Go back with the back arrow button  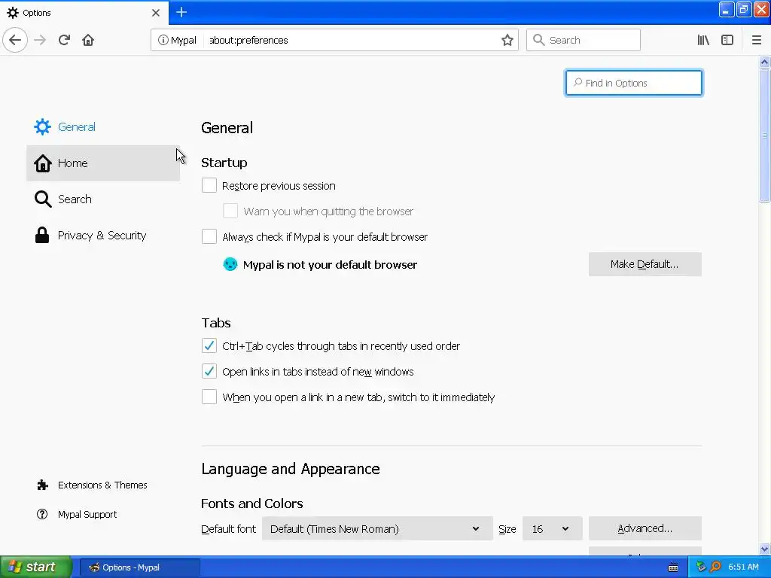pyautogui.click(x=15, y=40)
